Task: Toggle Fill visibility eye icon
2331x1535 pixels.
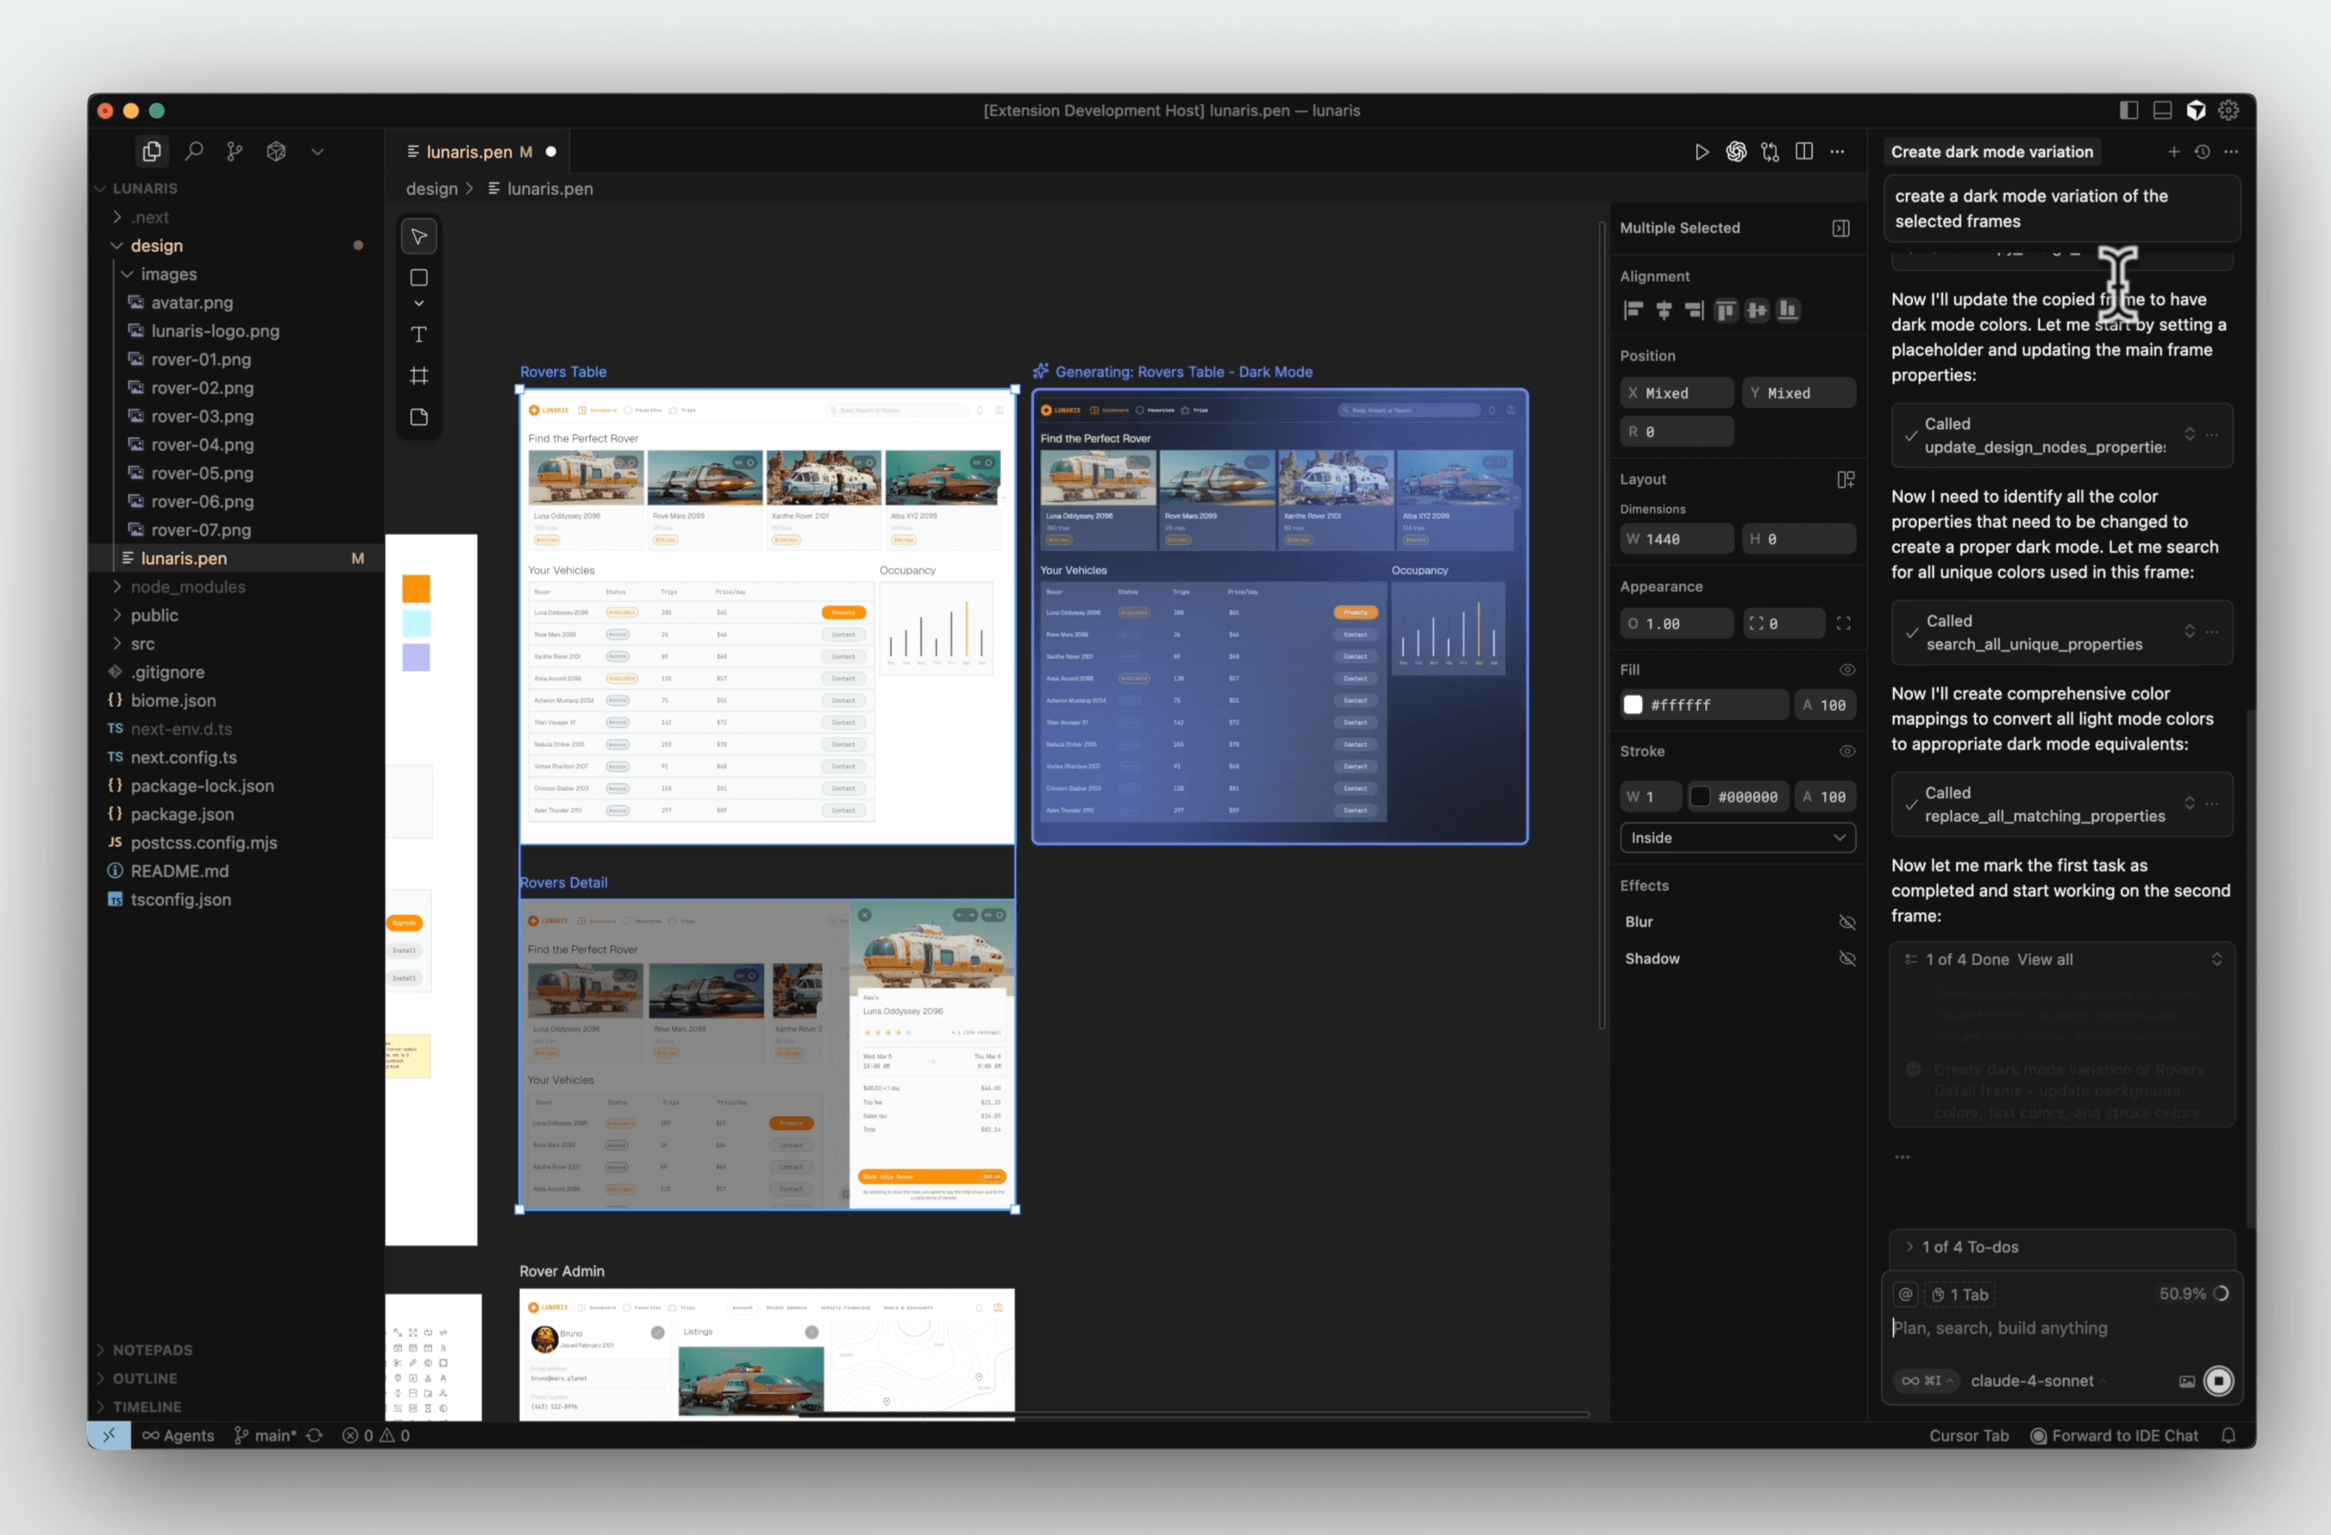Action: tap(1846, 670)
